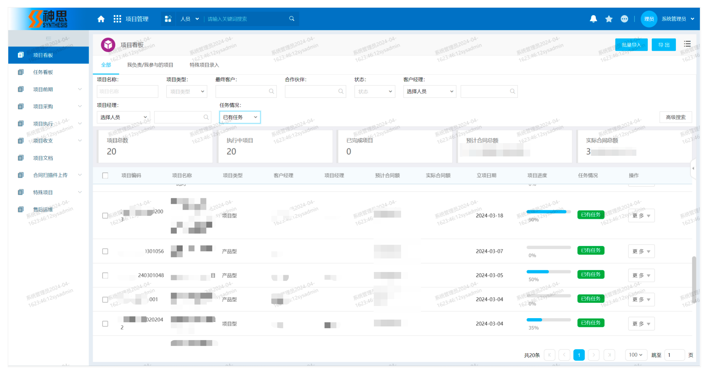Screen dimensions: 707x382
Task: Go to the home page icon
Action: [101, 19]
